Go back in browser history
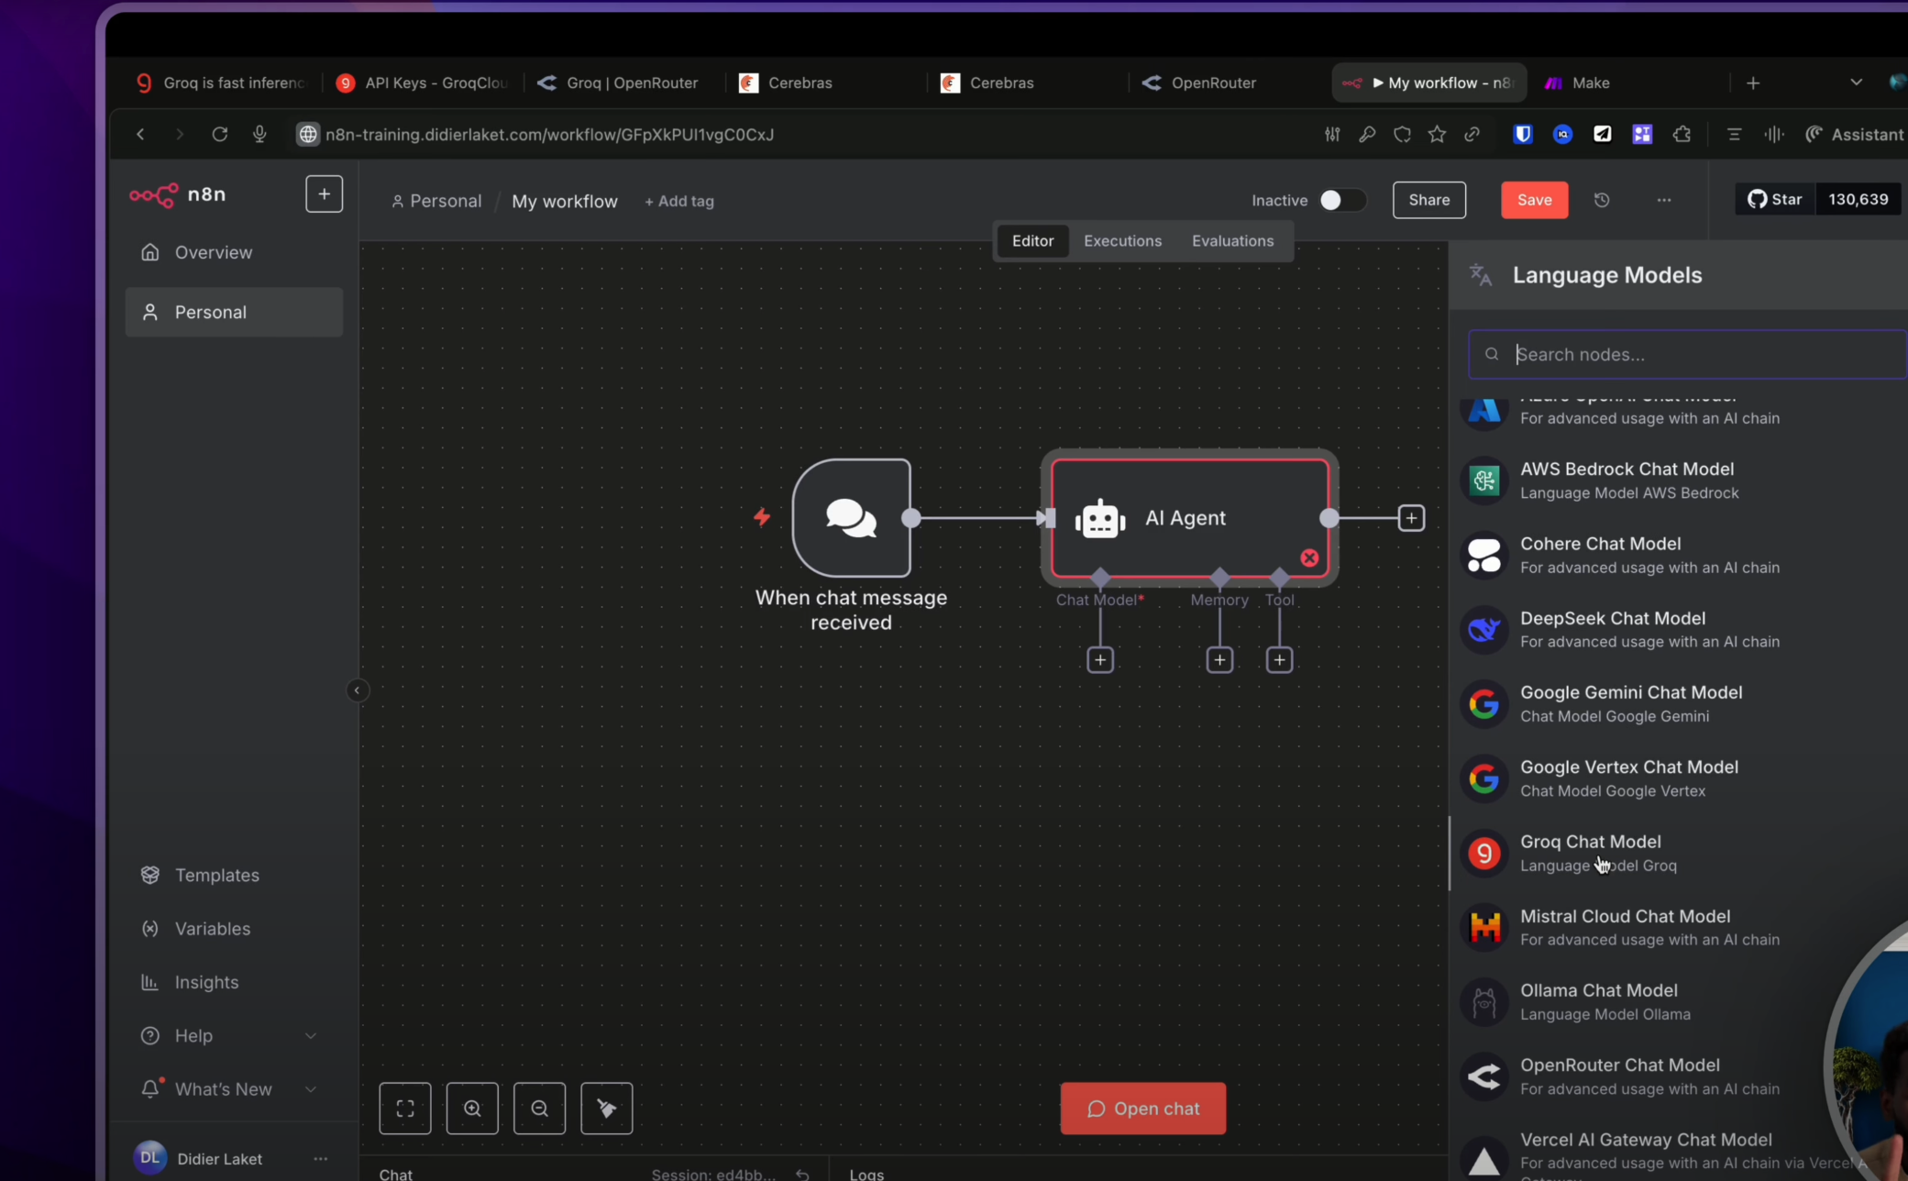This screenshot has width=1908, height=1181. pyautogui.click(x=140, y=134)
